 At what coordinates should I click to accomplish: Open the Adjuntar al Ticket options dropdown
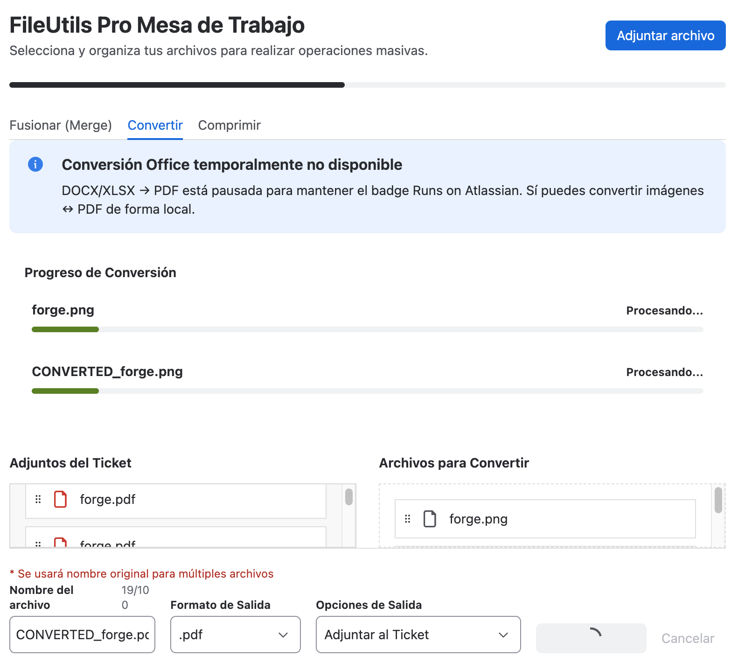[x=418, y=635]
